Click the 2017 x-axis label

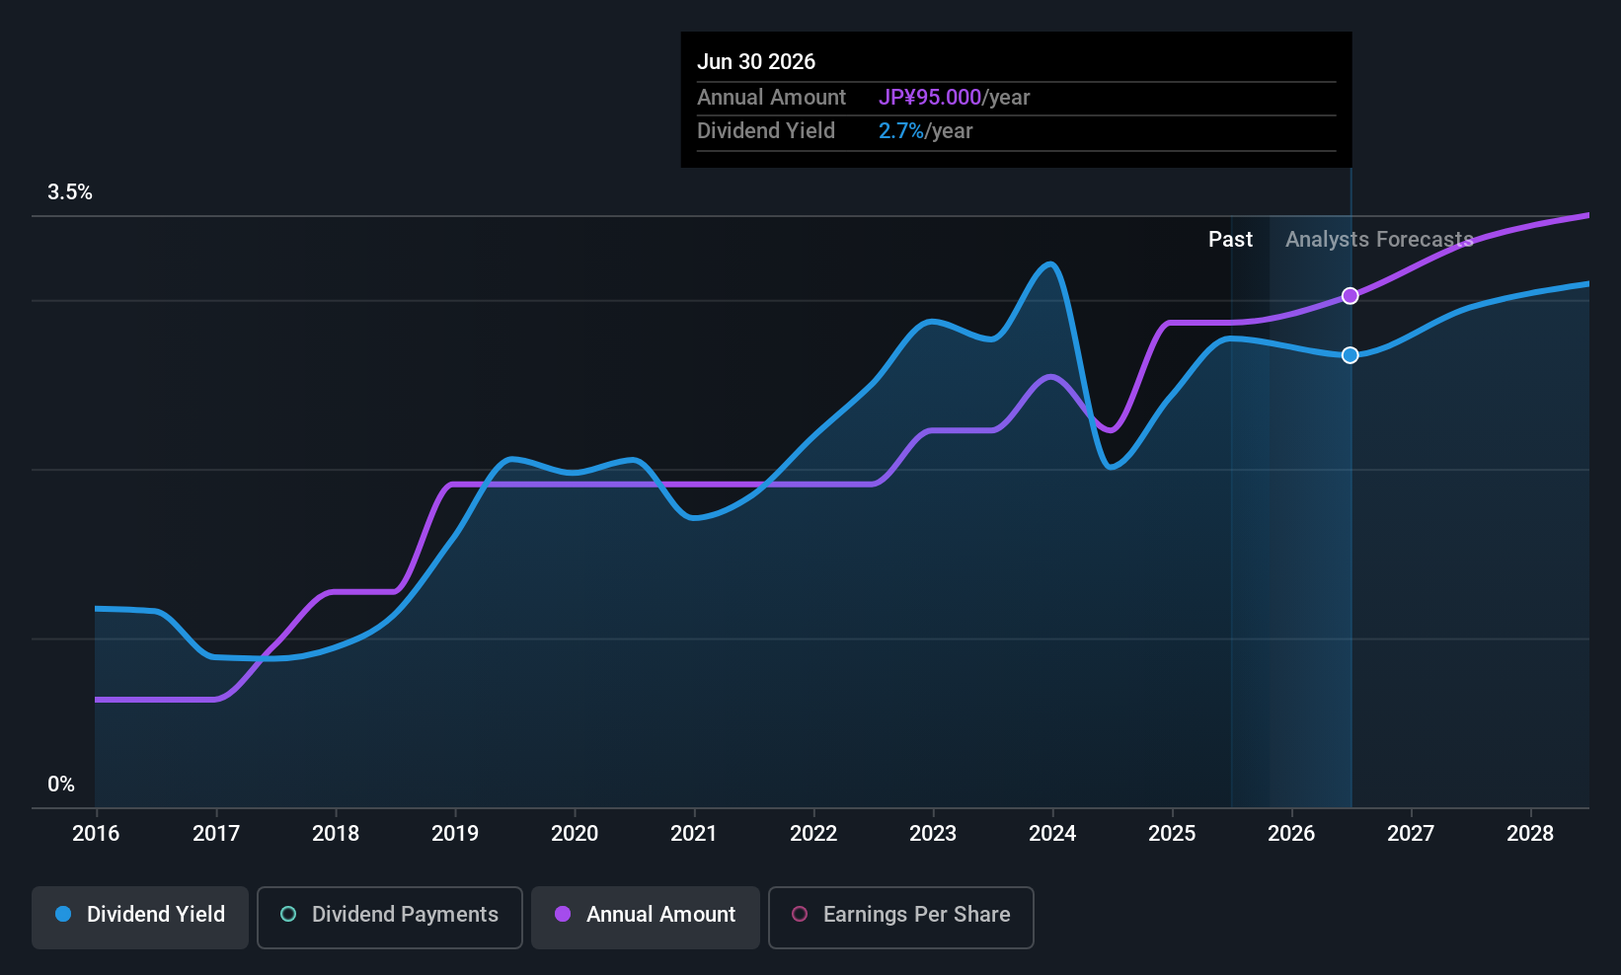(x=216, y=834)
